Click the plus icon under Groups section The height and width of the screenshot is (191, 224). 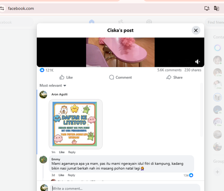point(217,172)
